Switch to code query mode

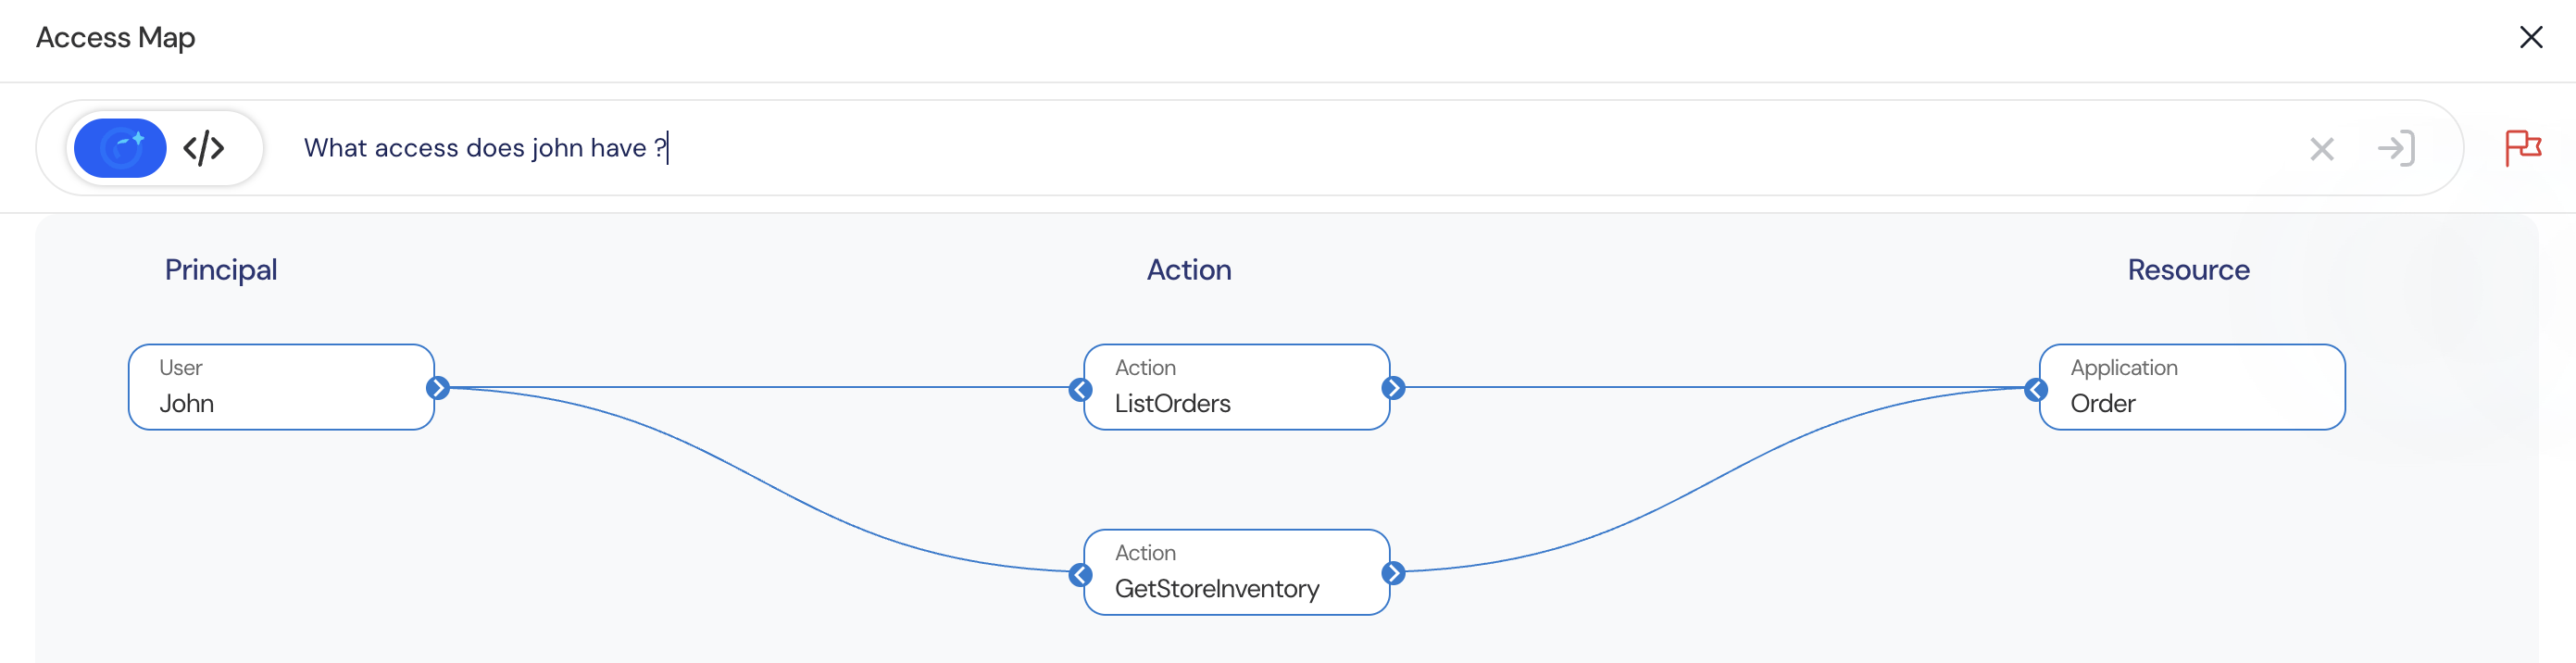[204, 148]
